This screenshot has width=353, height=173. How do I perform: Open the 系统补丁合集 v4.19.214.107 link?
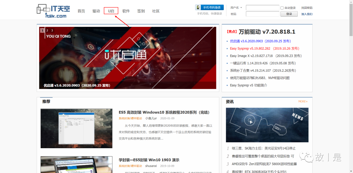coord(263,71)
